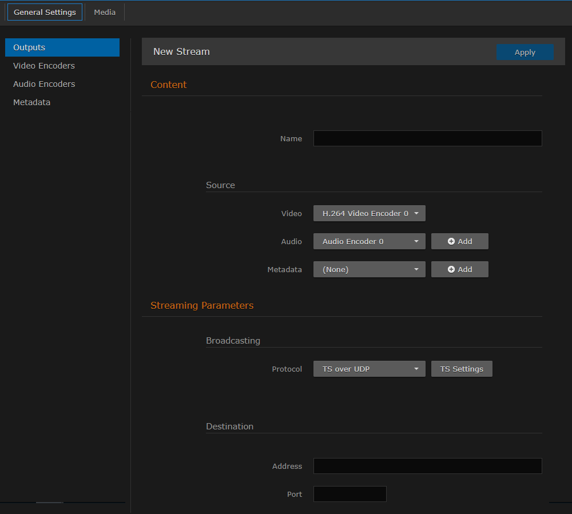Image resolution: width=572 pixels, height=514 pixels.
Task: Add another audio source with plus icon
Action: coord(459,241)
